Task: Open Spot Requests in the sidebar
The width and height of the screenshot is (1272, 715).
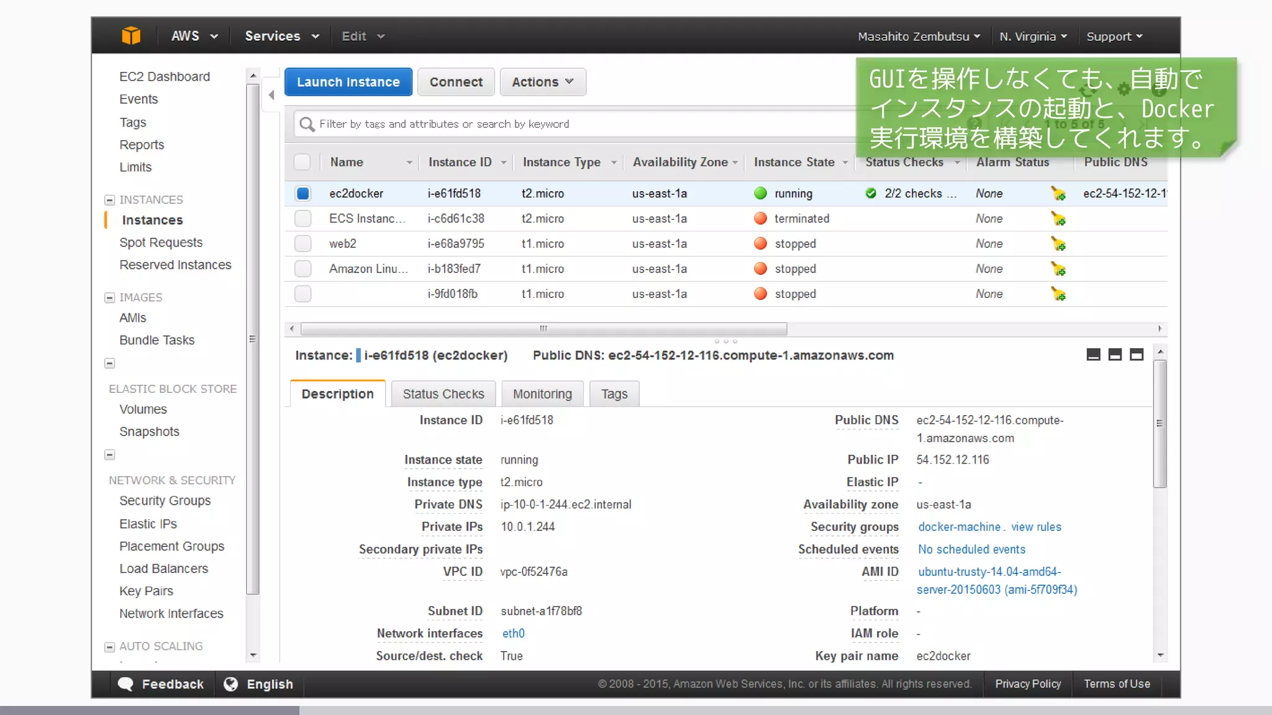Action: pyautogui.click(x=161, y=243)
